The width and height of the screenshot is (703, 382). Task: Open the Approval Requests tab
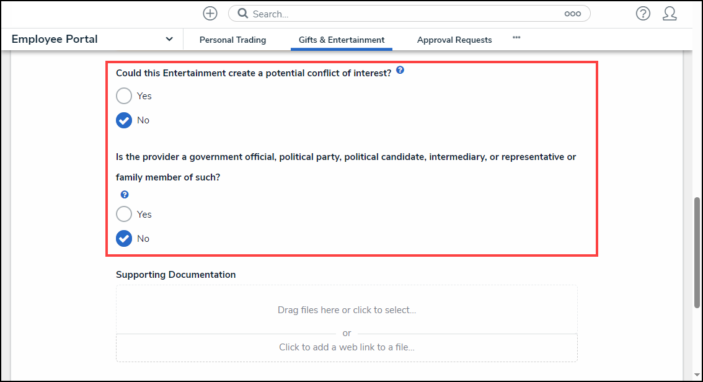click(x=454, y=40)
